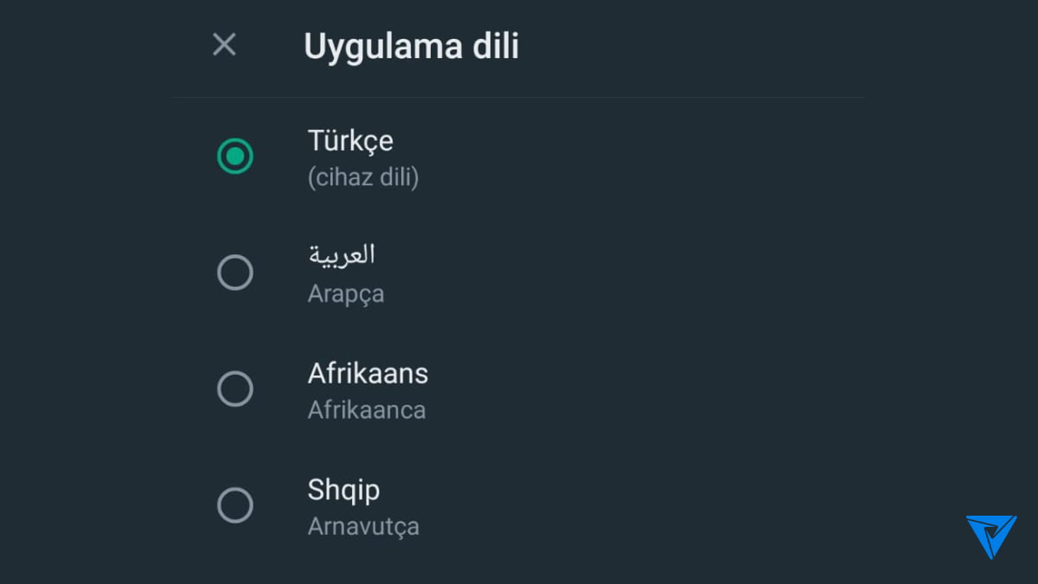The height and width of the screenshot is (584, 1038).
Task: Dismiss the language selection screen
Action: (x=224, y=44)
